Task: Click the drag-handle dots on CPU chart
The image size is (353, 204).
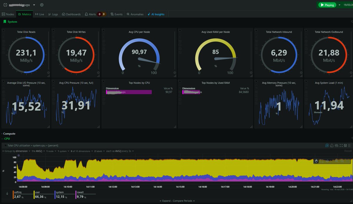Action: pyautogui.click(x=349, y=145)
